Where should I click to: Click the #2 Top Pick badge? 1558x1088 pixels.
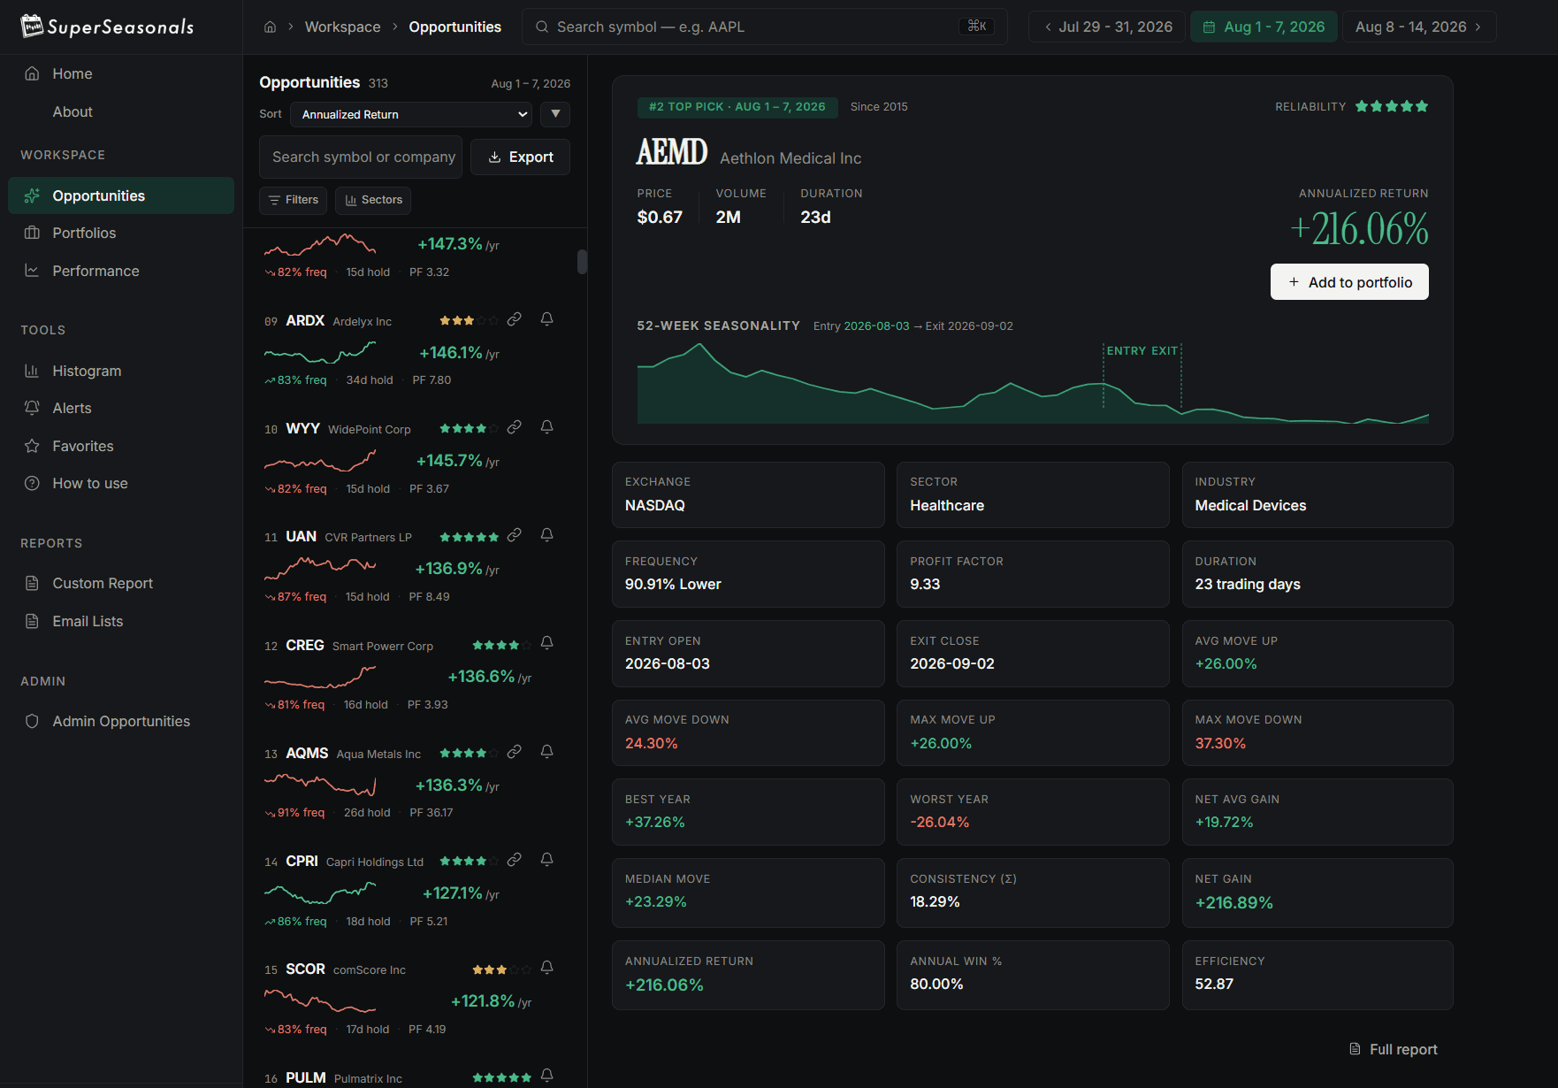tap(737, 107)
